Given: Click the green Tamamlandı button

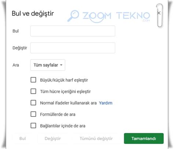Looking at the screenshot, I should (144, 138).
